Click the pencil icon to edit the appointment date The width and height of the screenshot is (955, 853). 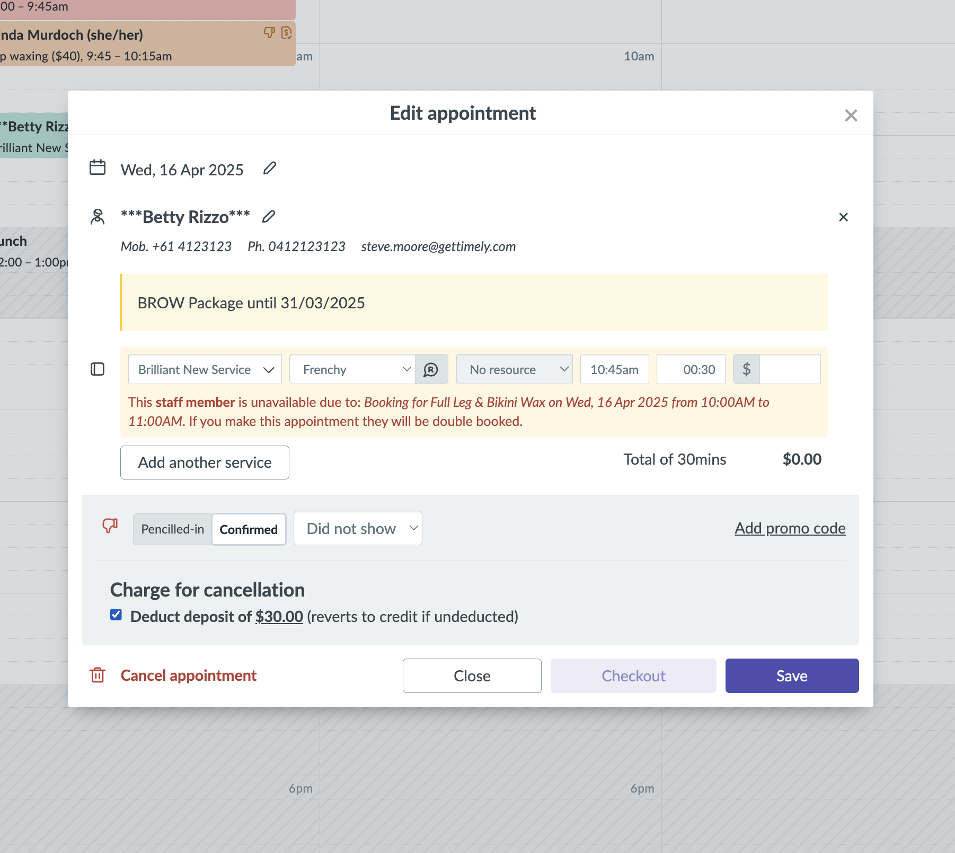point(270,168)
